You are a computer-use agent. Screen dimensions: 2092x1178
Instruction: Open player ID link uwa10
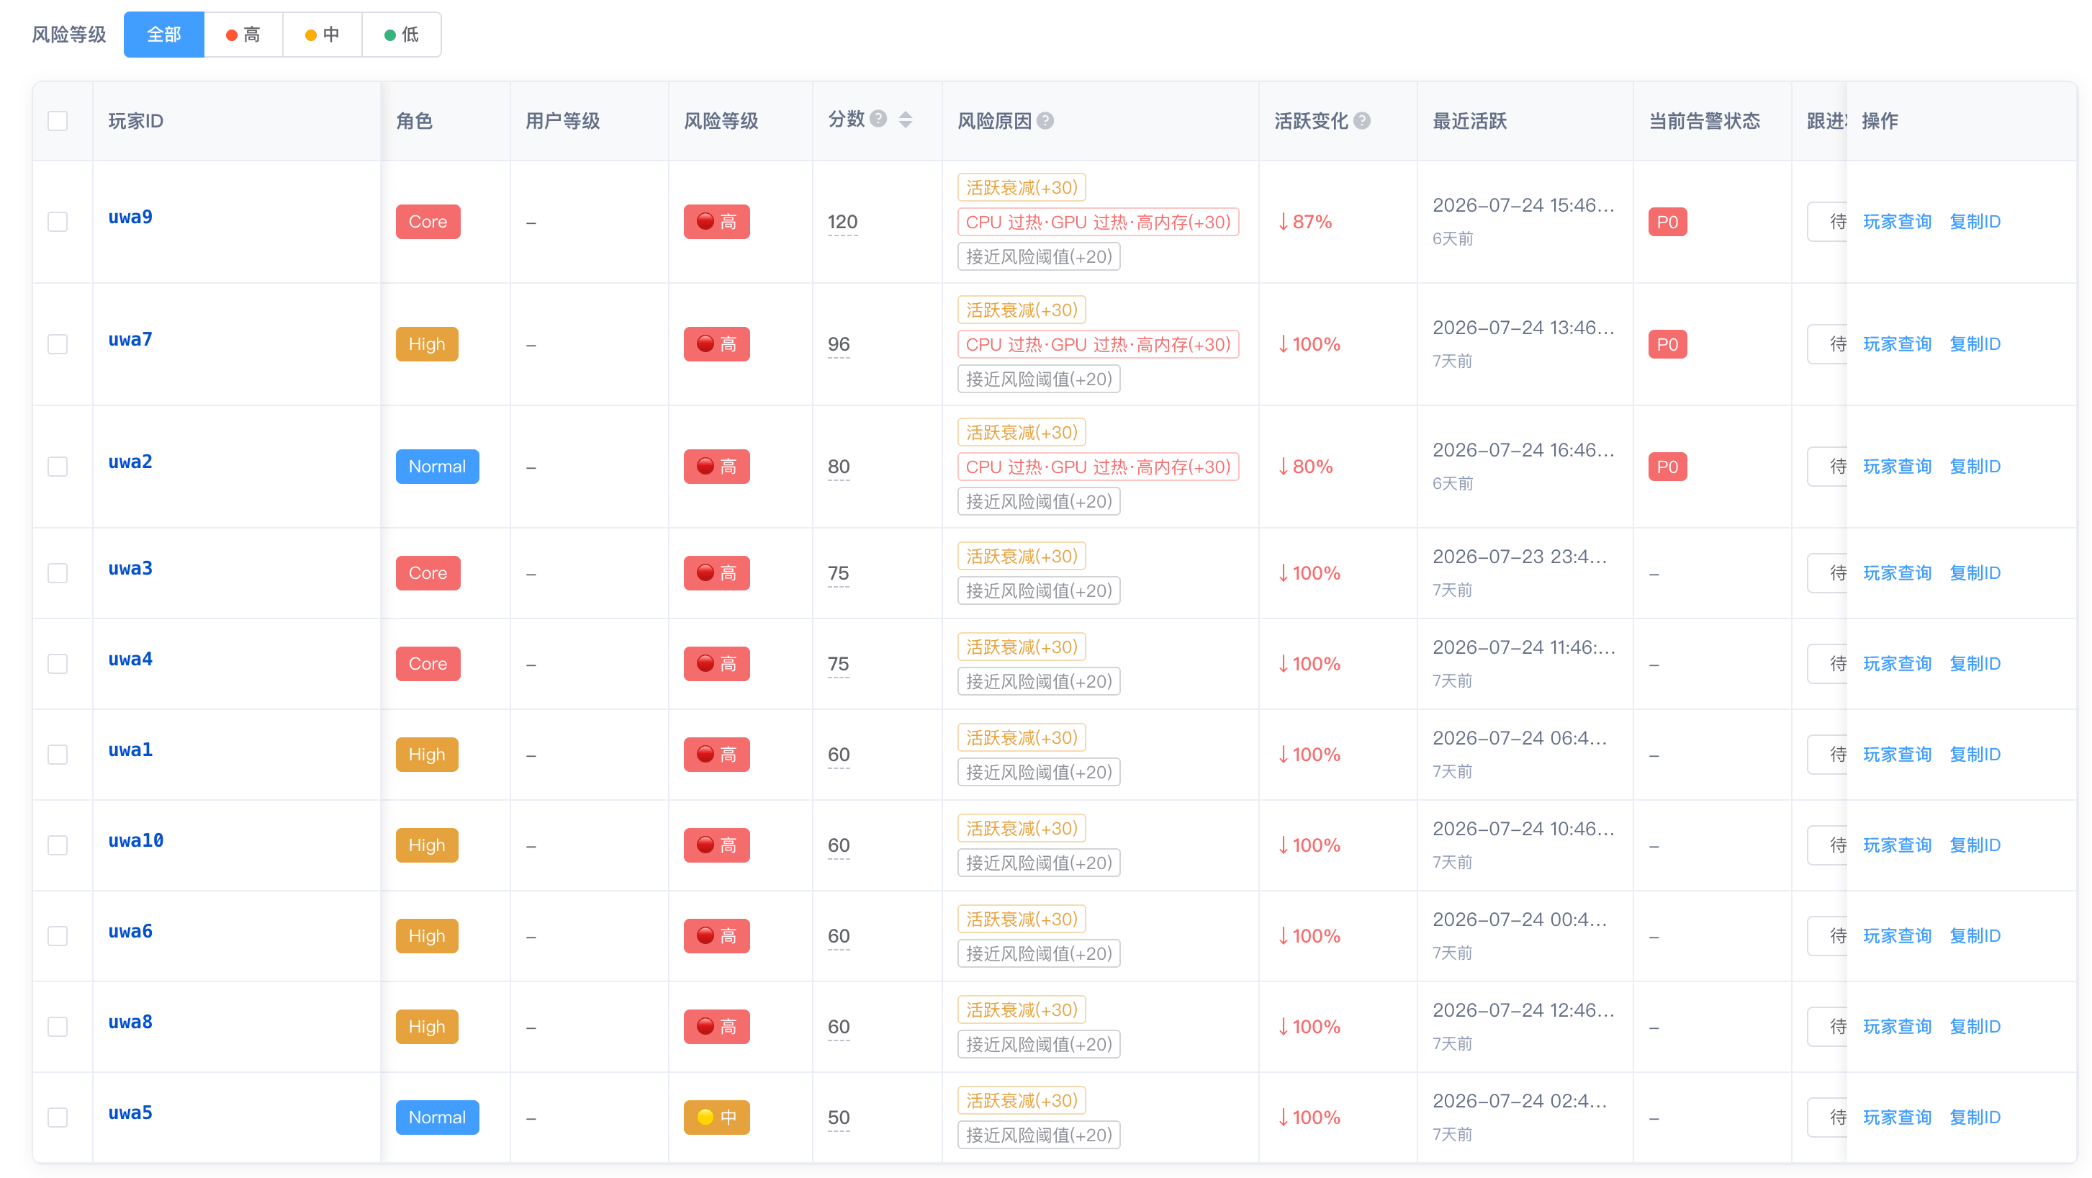137,841
